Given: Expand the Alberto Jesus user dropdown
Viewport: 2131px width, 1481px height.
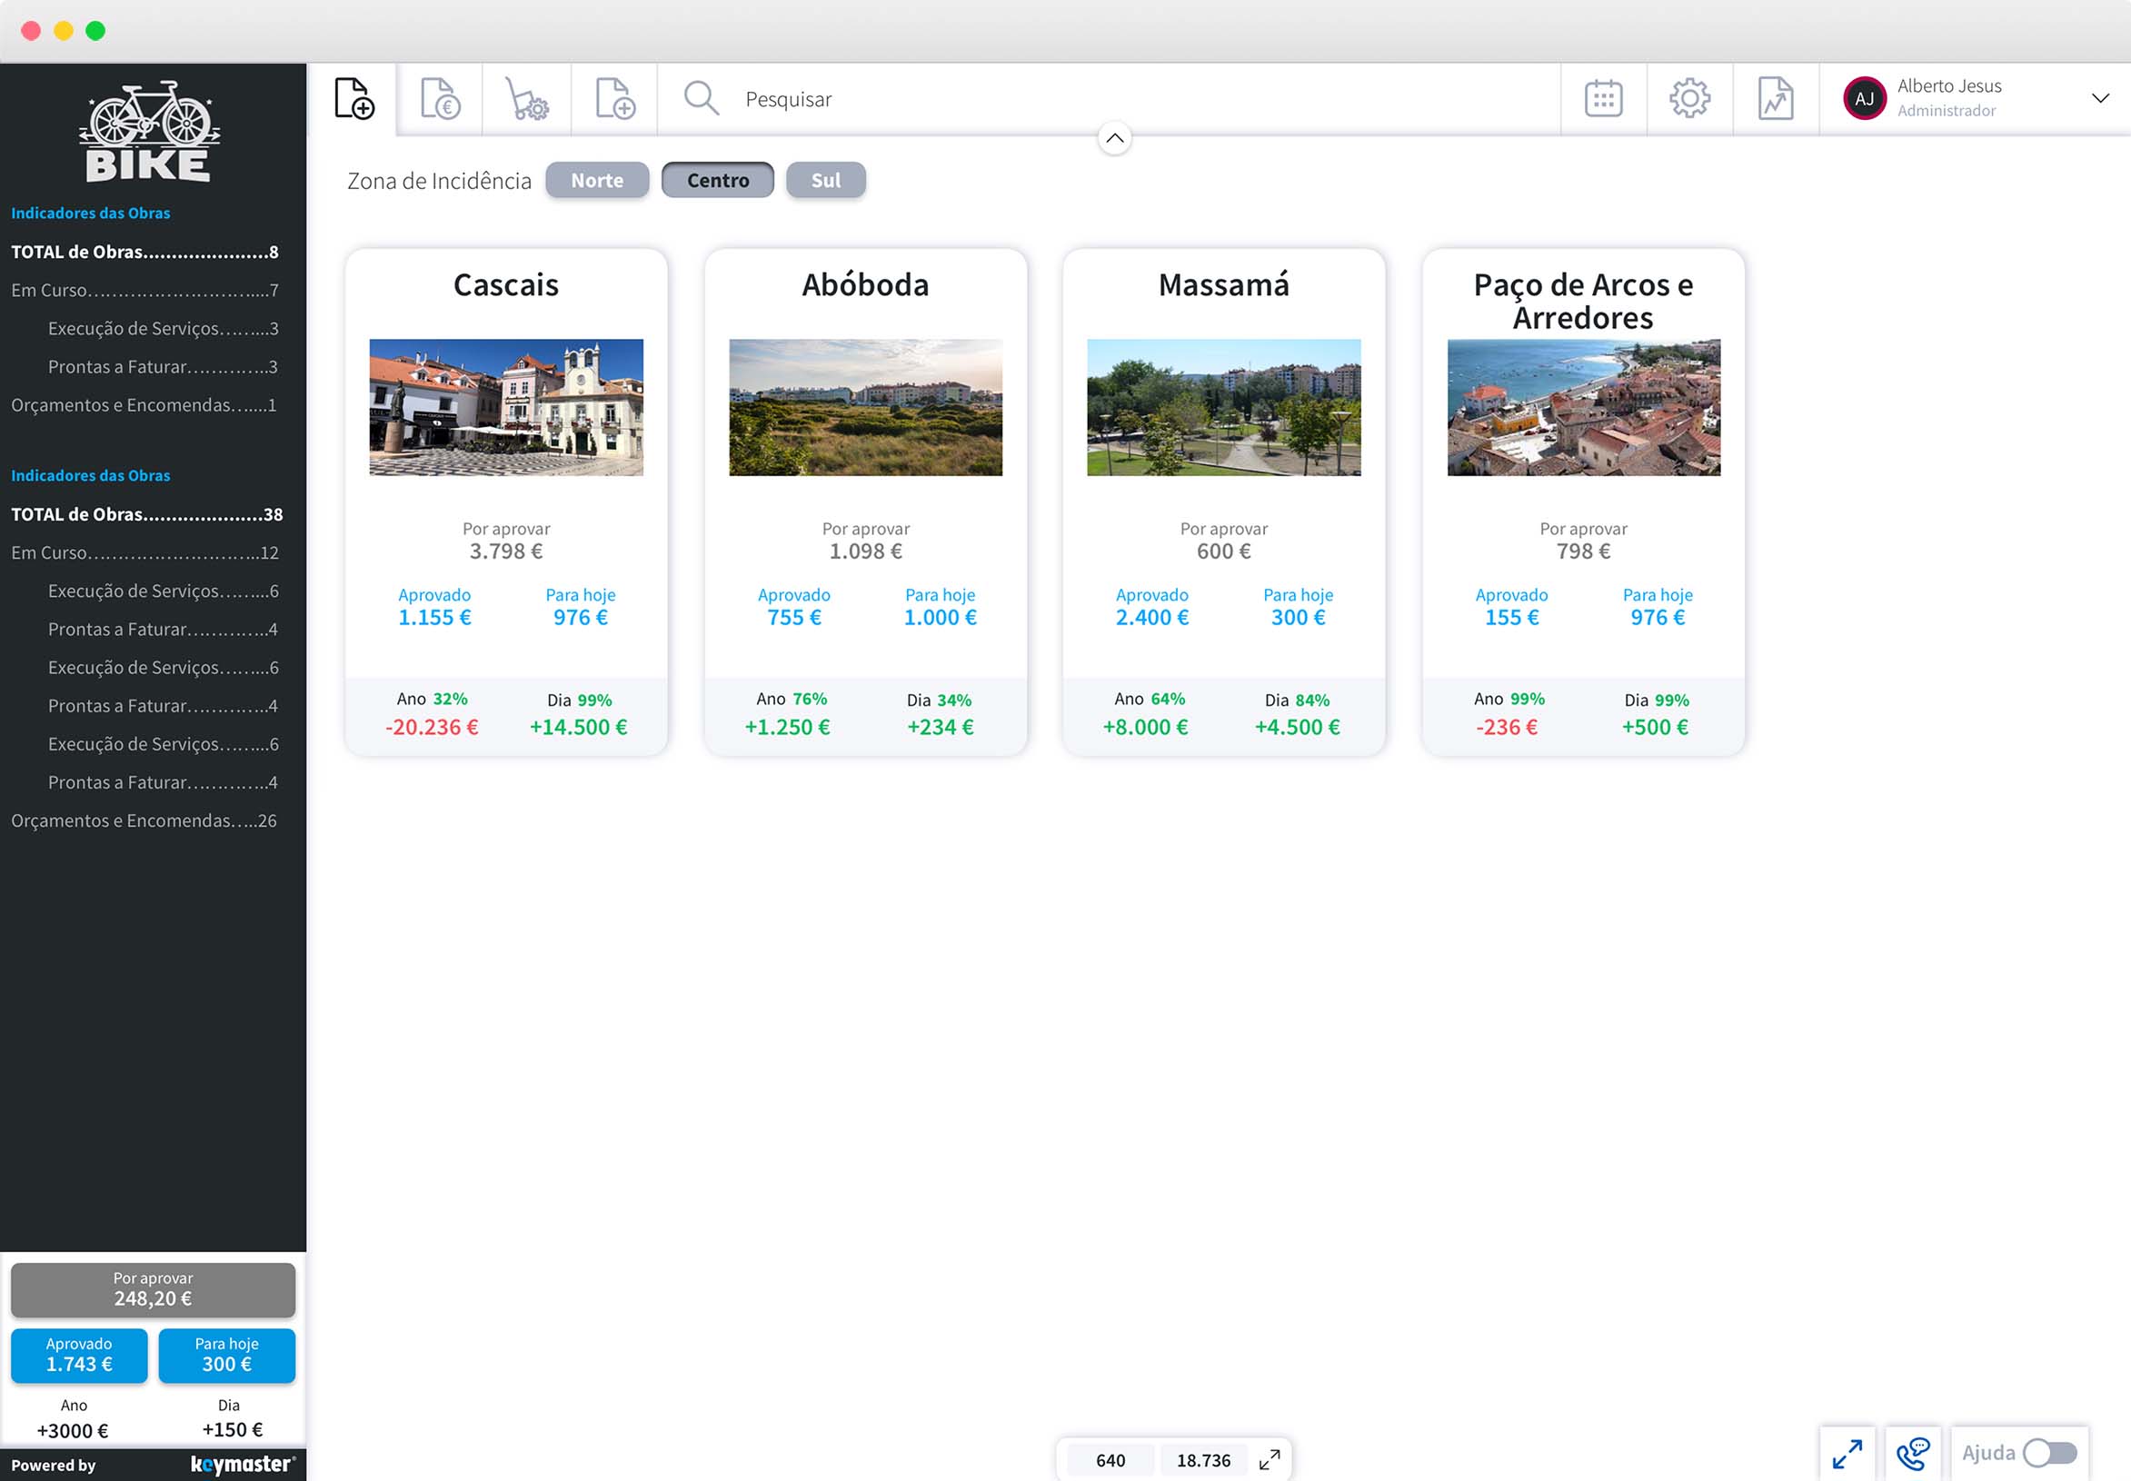Looking at the screenshot, I should pyautogui.click(x=2099, y=98).
